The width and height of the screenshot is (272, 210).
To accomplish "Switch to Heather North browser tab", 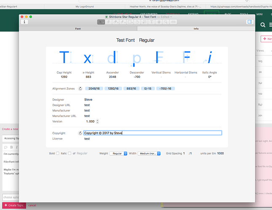I will click(165, 7).
